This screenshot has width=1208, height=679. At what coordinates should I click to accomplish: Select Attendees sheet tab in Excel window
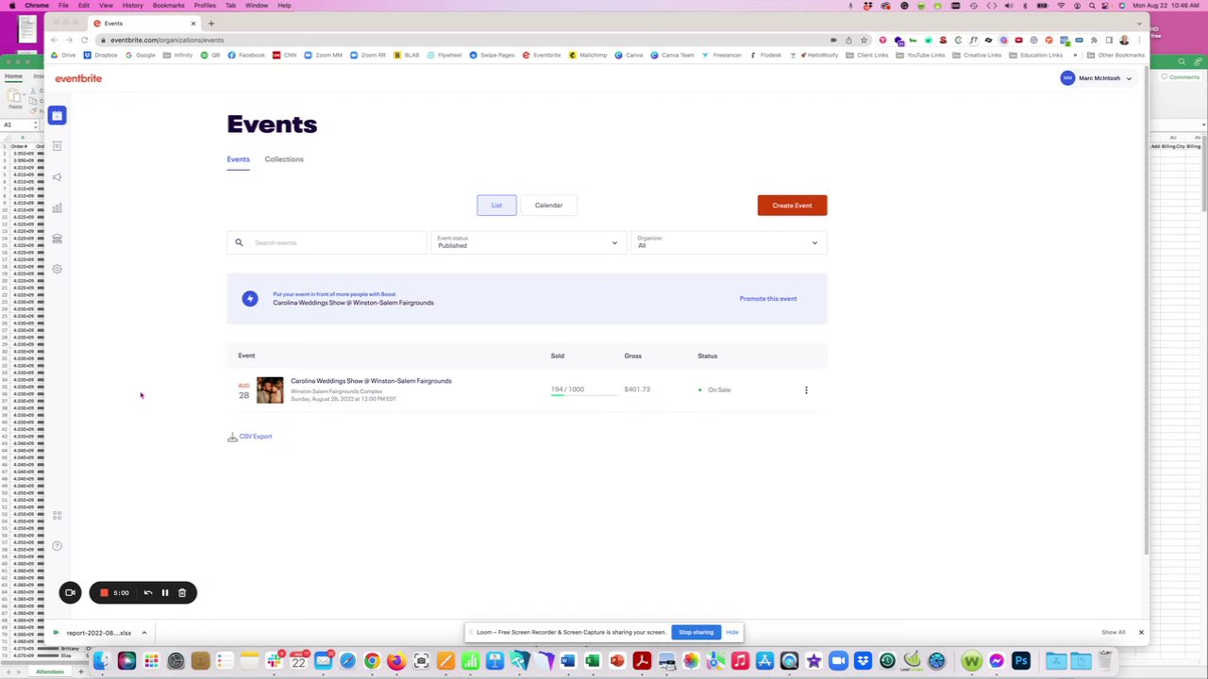50,672
